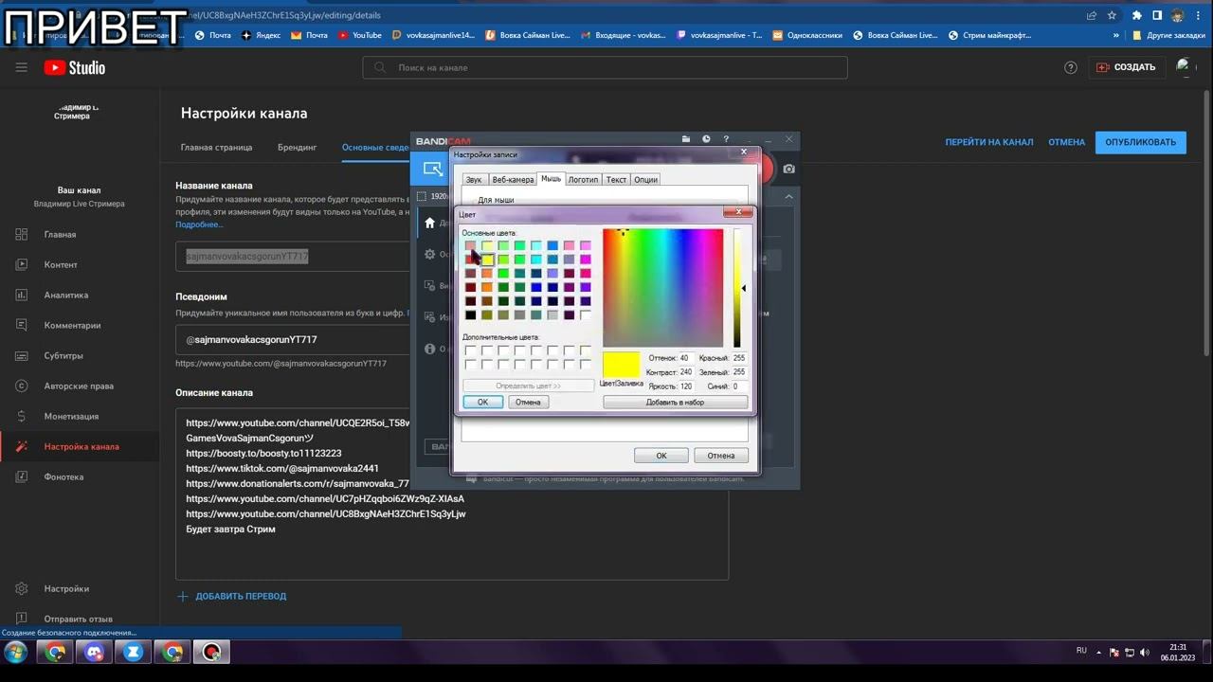This screenshot has width=1213, height=682.
Task: Expand the hidden bookmarks overflow chevron
Action: click(1116, 35)
